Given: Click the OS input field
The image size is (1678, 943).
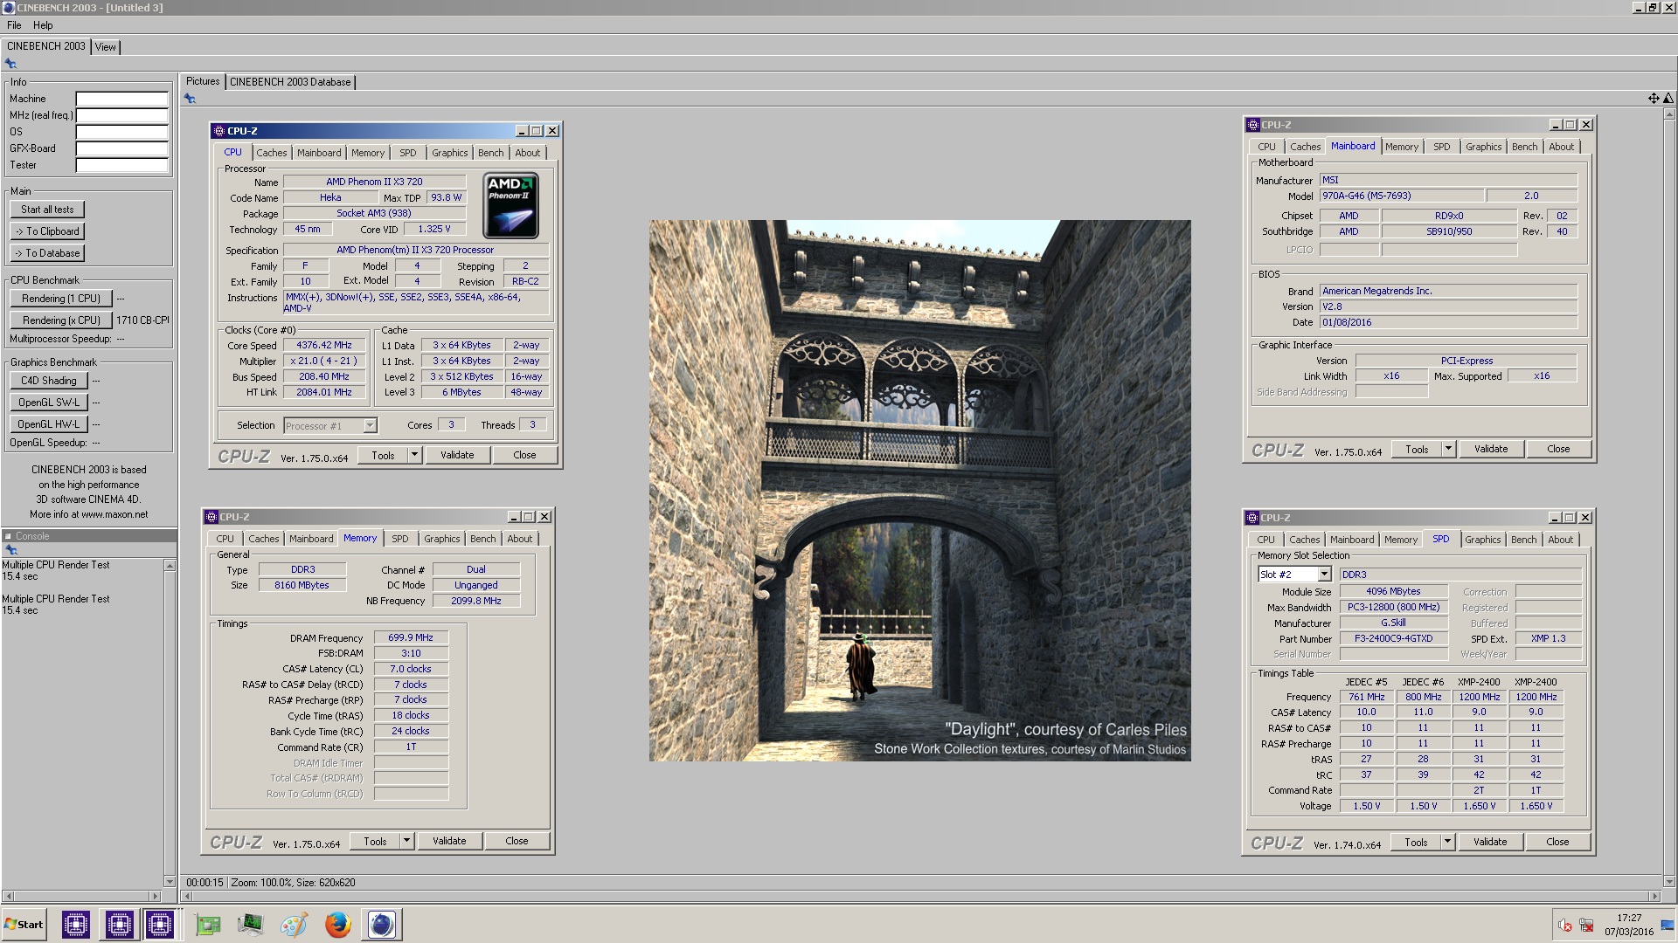Looking at the screenshot, I should (121, 132).
